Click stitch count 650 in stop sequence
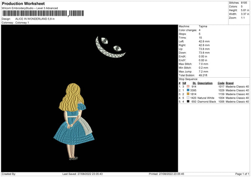The width and height of the screenshot is (251, 177). [194, 101]
